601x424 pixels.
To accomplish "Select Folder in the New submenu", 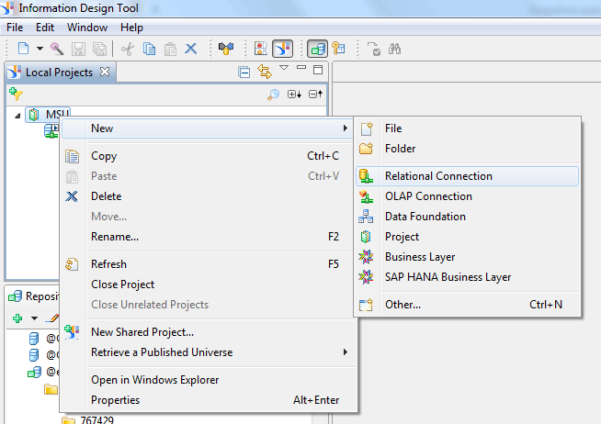I will point(467,149).
